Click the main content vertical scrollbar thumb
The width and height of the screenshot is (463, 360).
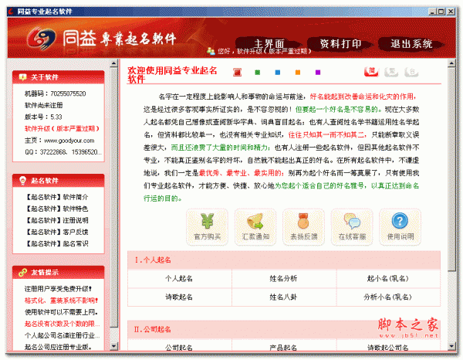click(x=451, y=169)
